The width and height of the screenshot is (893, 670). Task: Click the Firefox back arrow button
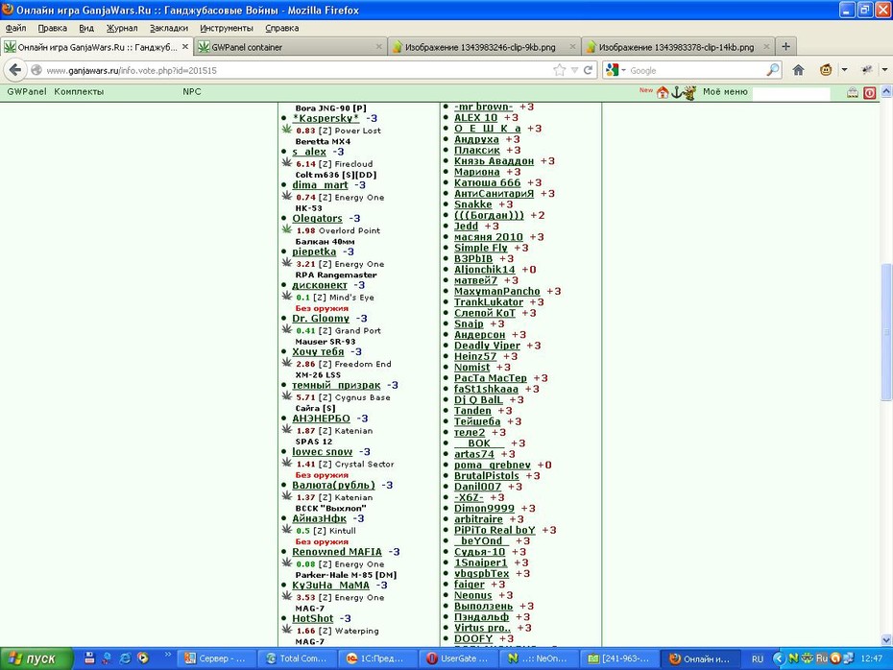tap(15, 69)
